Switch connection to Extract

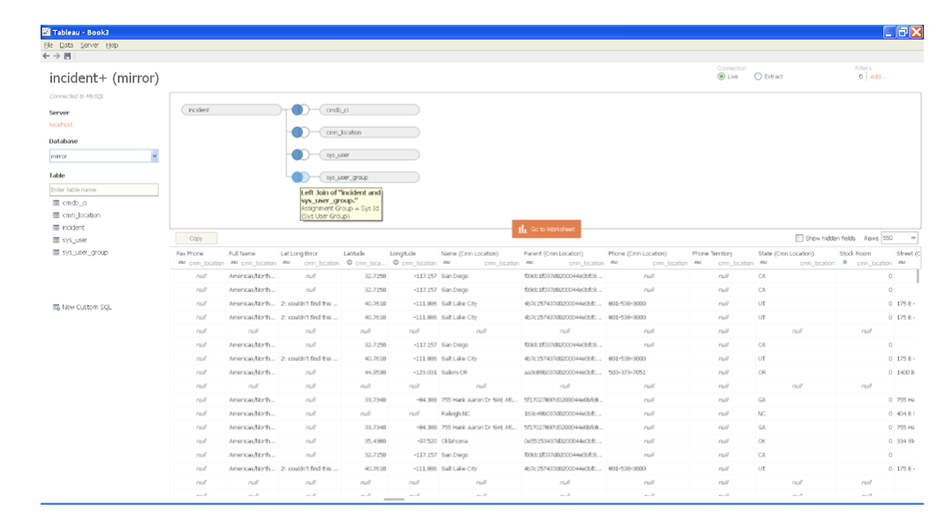[758, 77]
